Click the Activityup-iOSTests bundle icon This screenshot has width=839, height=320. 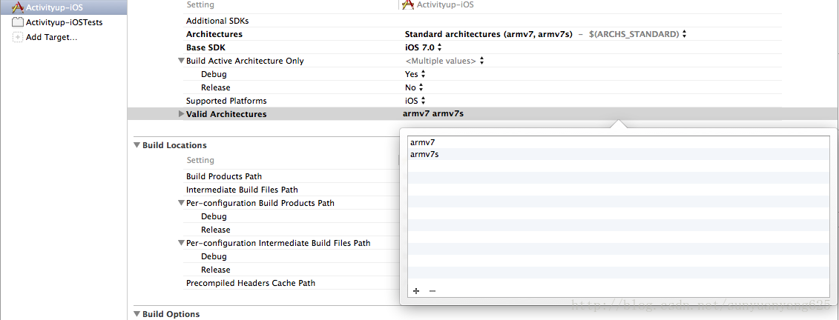click(18, 22)
